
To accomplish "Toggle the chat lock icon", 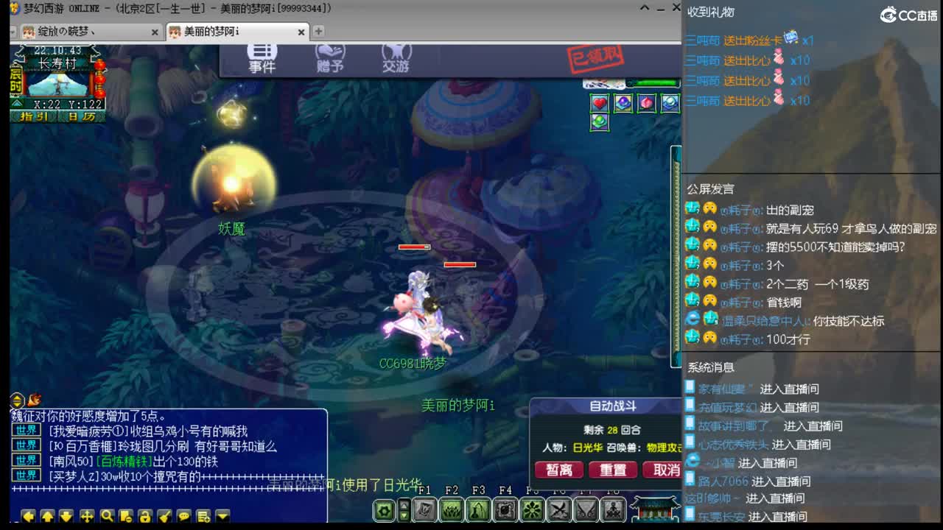I will [145, 517].
